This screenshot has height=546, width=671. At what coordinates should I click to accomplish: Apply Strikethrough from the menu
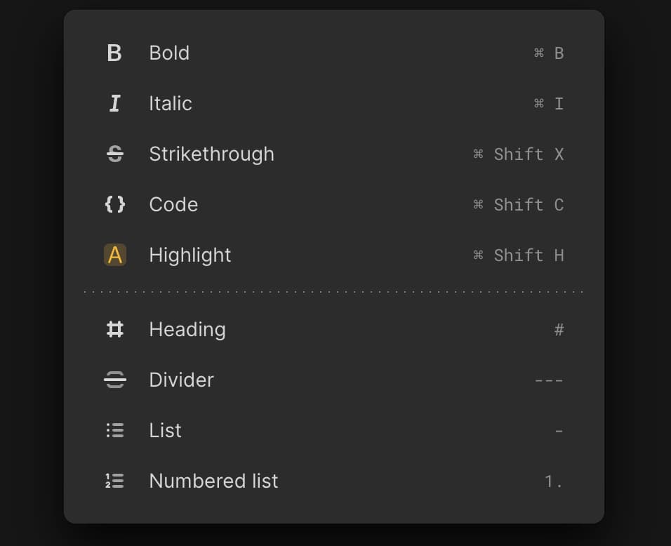pyautogui.click(x=211, y=154)
